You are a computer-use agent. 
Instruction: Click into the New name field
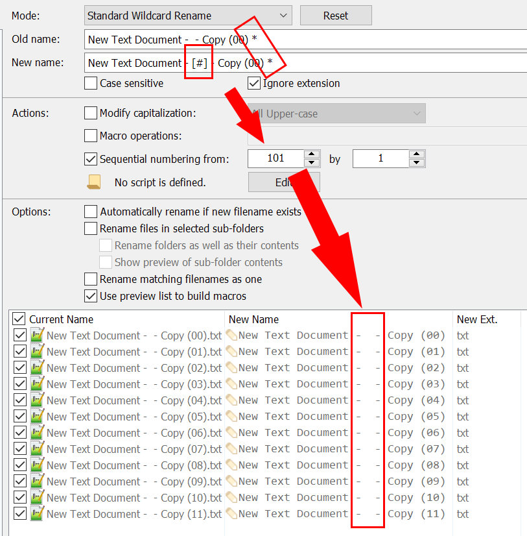pos(306,63)
